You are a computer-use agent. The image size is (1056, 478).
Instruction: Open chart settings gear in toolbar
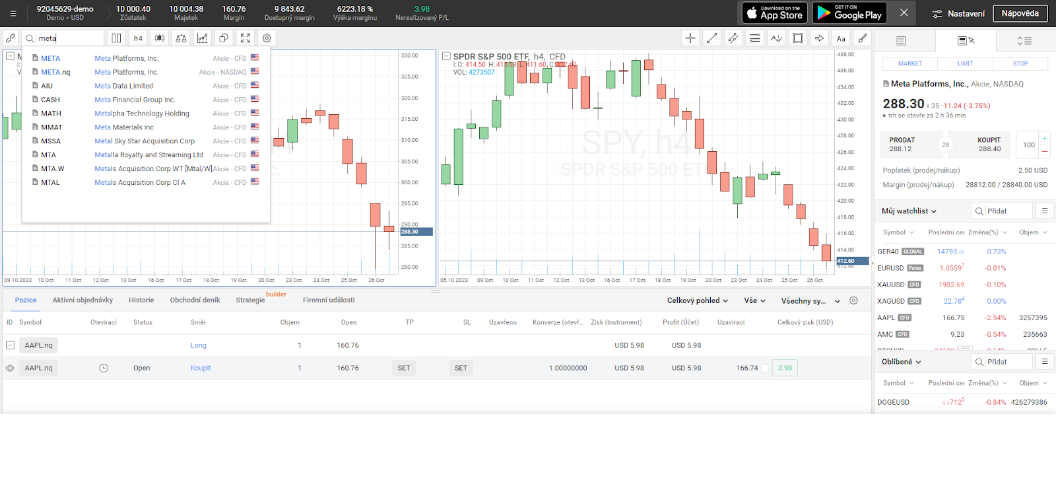267,38
